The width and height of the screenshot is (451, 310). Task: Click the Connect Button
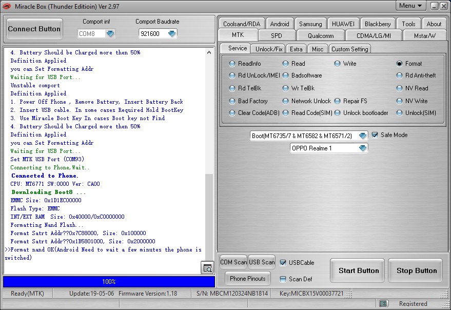coord(34,29)
